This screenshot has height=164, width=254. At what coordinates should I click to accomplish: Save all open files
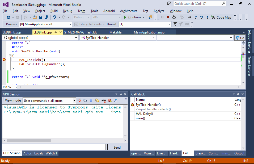[x=46, y=17]
